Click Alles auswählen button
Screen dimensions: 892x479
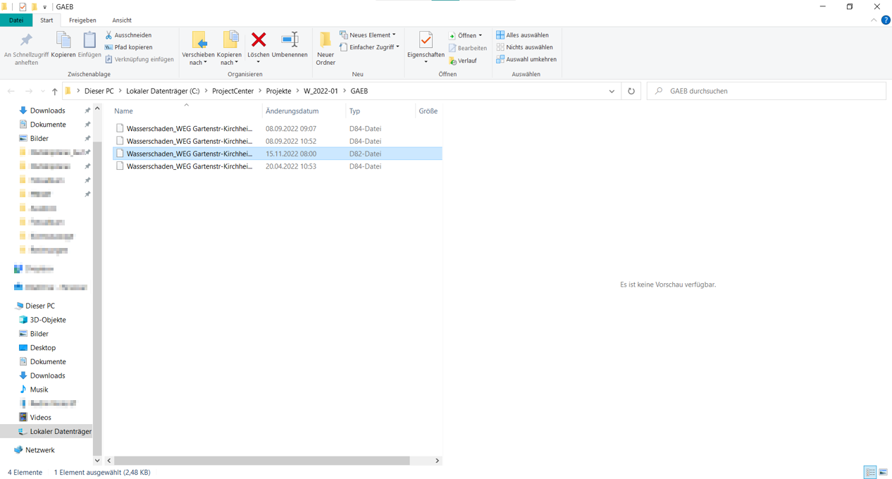point(522,35)
